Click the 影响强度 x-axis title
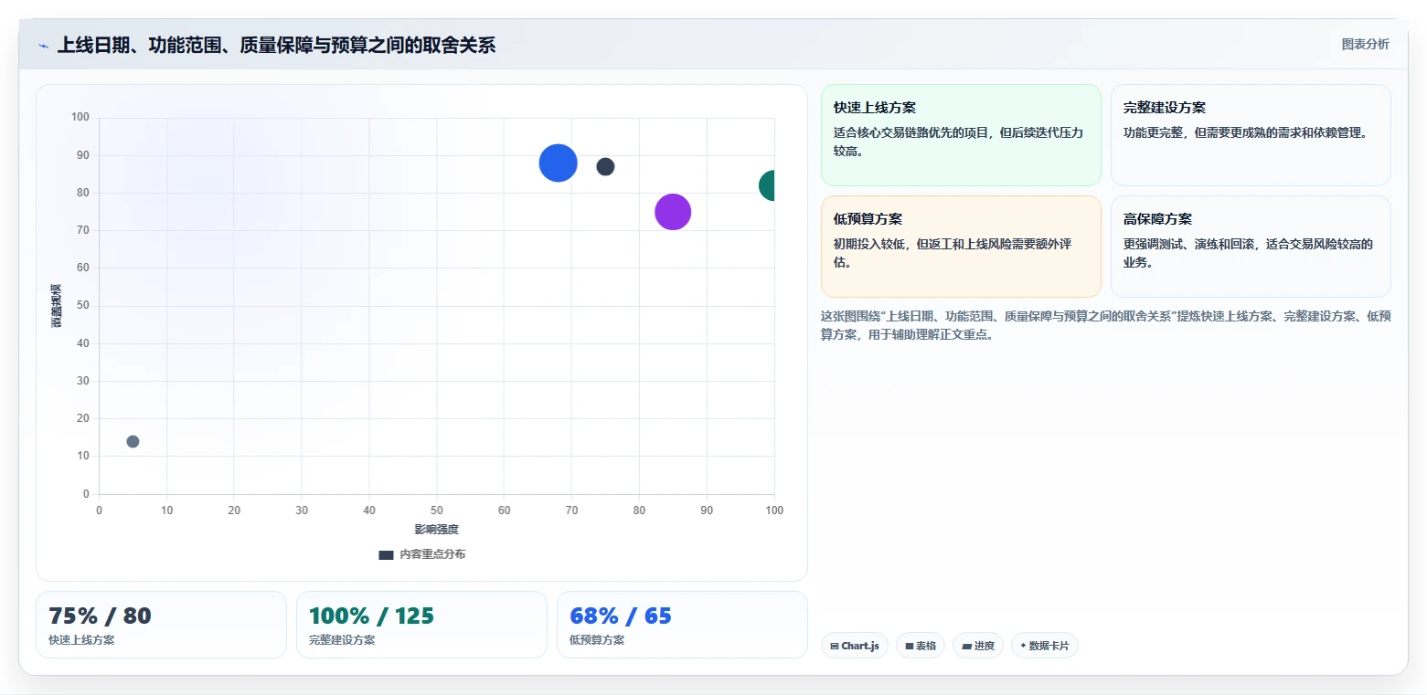 tap(437, 530)
